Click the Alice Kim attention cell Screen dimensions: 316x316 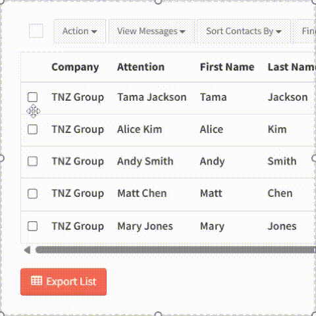pos(140,129)
